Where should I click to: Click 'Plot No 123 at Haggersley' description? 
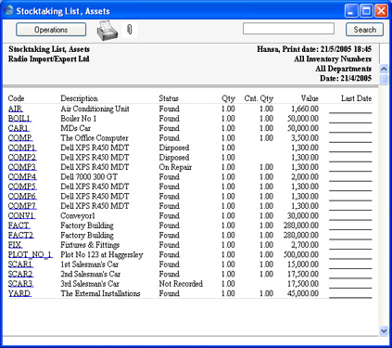102,254
